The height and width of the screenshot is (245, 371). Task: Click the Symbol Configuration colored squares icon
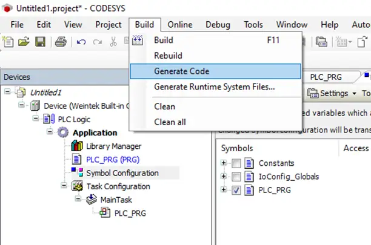point(77,172)
